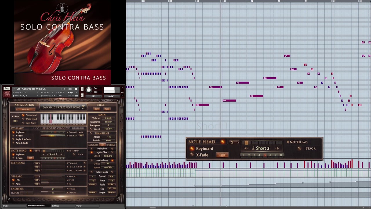This screenshot has width=371, height=209.
Task: Click the Paste preset button
Action: click(x=107, y=109)
